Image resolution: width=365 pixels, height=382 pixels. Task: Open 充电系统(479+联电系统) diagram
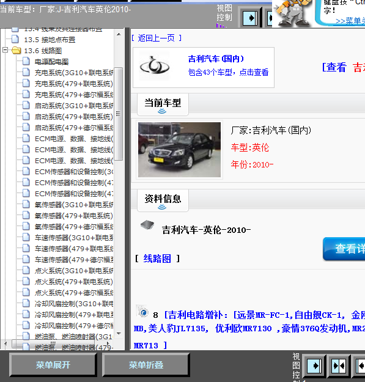pyautogui.click(x=74, y=84)
